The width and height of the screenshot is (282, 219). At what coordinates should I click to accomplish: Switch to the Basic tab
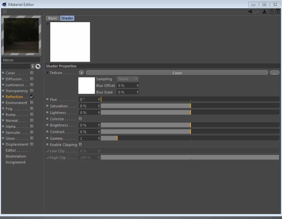(x=53, y=18)
